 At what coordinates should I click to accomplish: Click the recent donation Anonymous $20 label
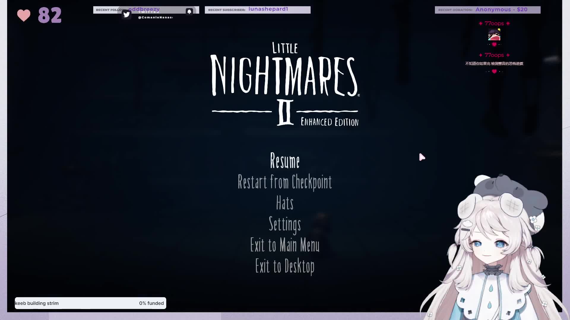[487, 10]
